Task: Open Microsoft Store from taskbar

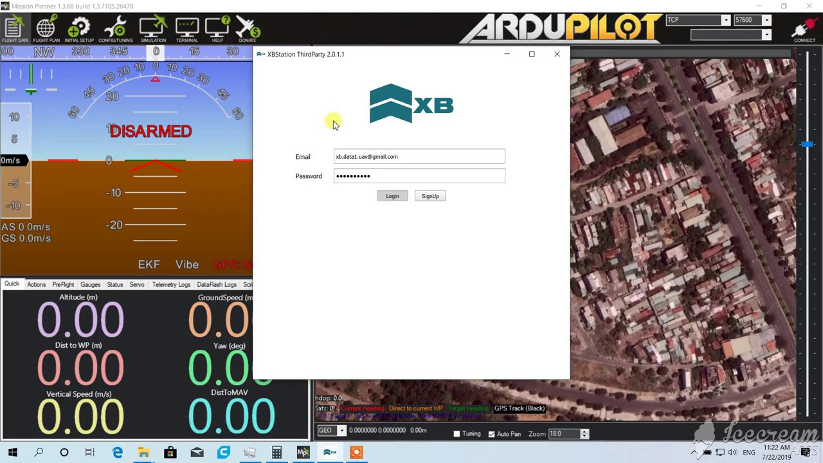Action: pos(170,453)
